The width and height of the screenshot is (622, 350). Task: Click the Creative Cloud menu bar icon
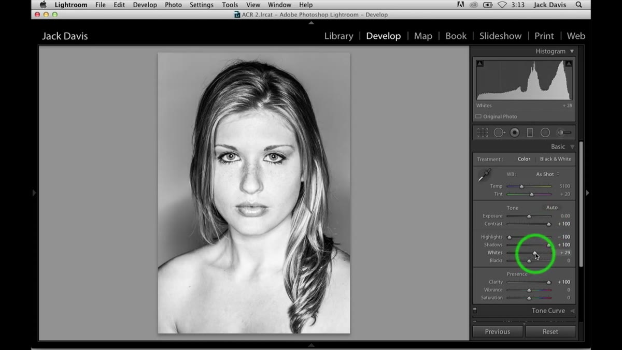(473, 5)
